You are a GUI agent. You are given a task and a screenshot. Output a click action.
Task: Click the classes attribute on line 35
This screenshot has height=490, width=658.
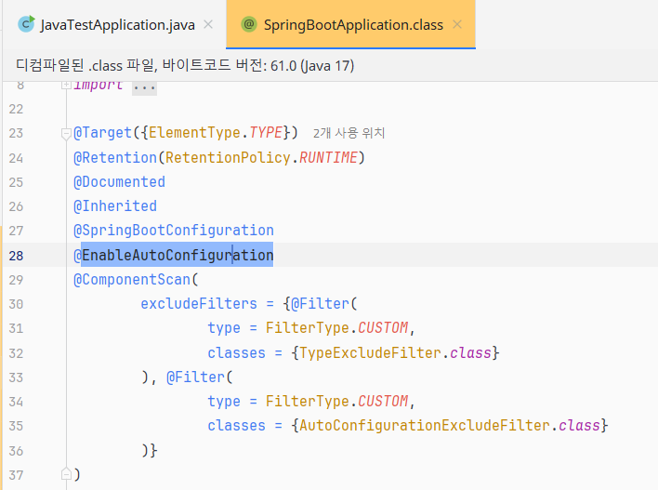coord(236,426)
